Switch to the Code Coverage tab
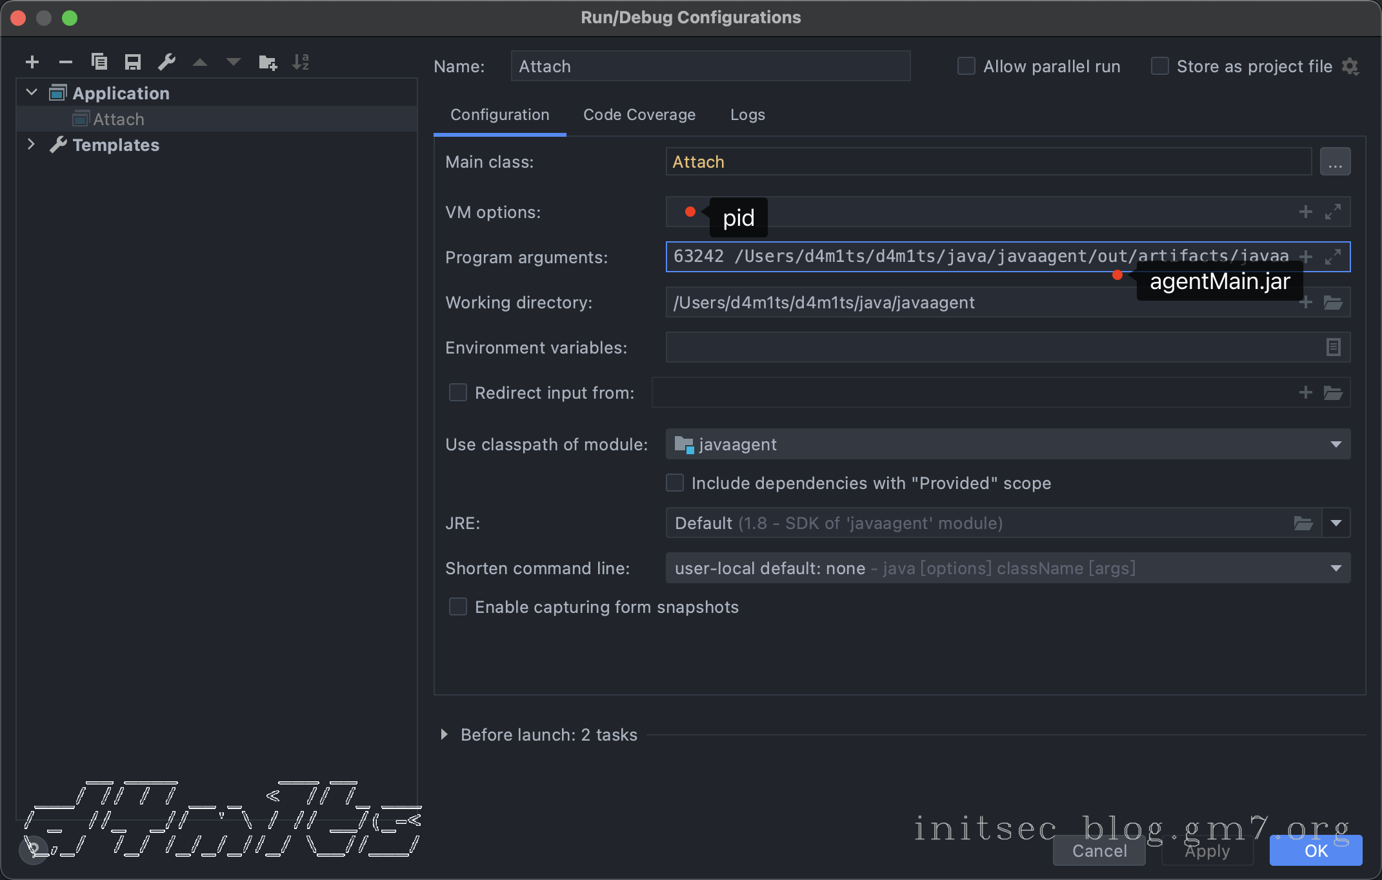Screen dimensions: 1382x880 [x=639, y=115]
